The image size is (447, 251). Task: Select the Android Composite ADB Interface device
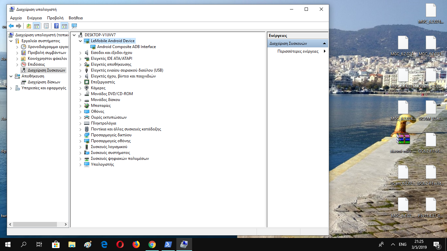(x=126, y=47)
